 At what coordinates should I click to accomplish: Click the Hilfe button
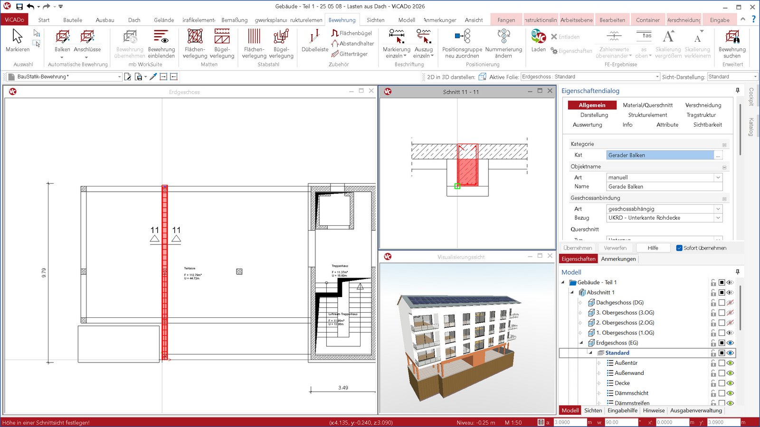tap(653, 248)
